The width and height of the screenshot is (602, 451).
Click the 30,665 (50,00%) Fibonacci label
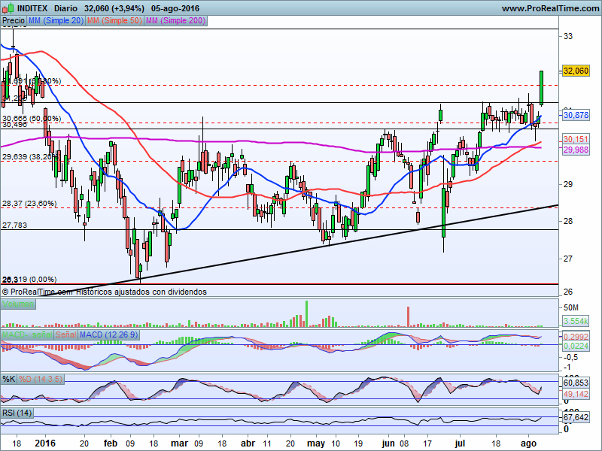(x=32, y=119)
